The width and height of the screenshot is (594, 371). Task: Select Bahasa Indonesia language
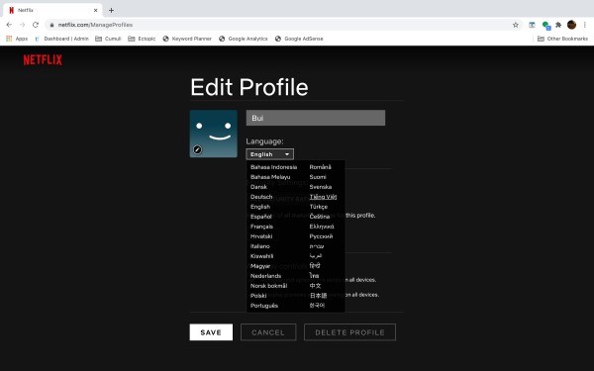pos(273,167)
